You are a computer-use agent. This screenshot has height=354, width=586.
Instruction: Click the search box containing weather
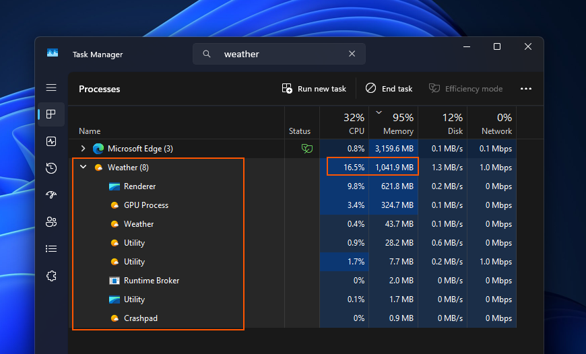279,54
